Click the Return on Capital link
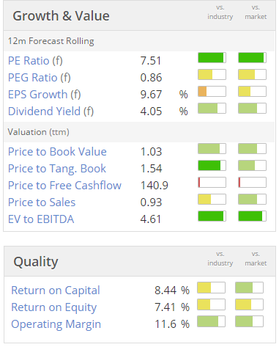The width and height of the screenshot is (279, 347). (56, 291)
